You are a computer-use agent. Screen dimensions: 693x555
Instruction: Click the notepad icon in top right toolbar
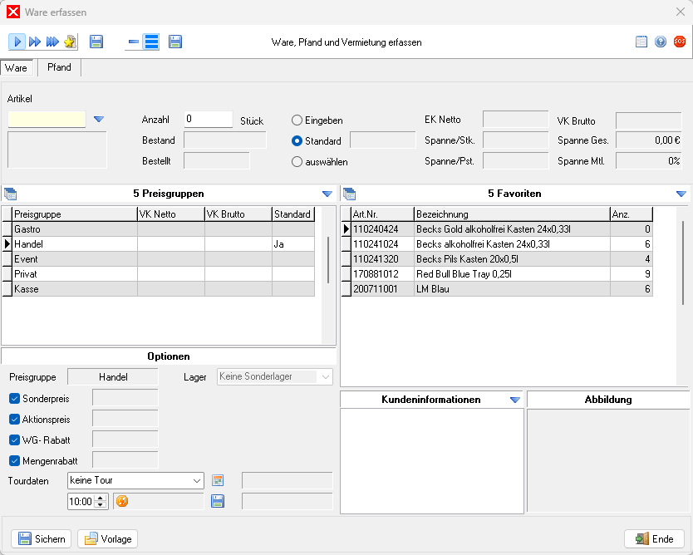click(641, 42)
